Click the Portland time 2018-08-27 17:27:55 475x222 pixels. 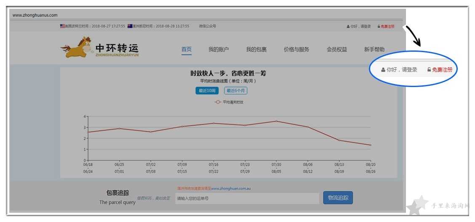pyautogui.click(x=108, y=26)
